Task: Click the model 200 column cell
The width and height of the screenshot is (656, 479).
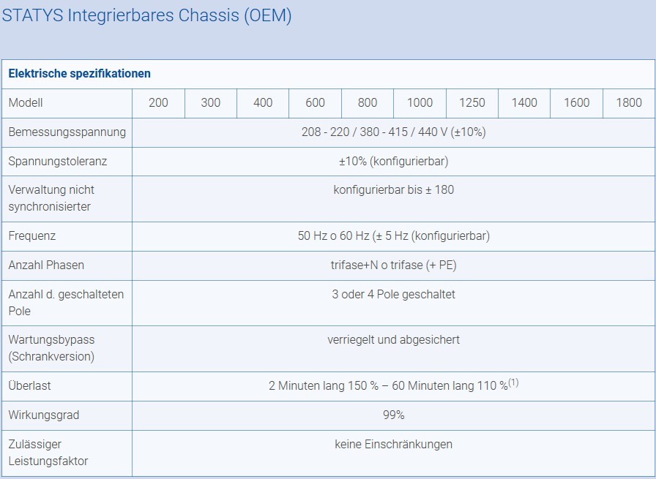Action: point(158,103)
